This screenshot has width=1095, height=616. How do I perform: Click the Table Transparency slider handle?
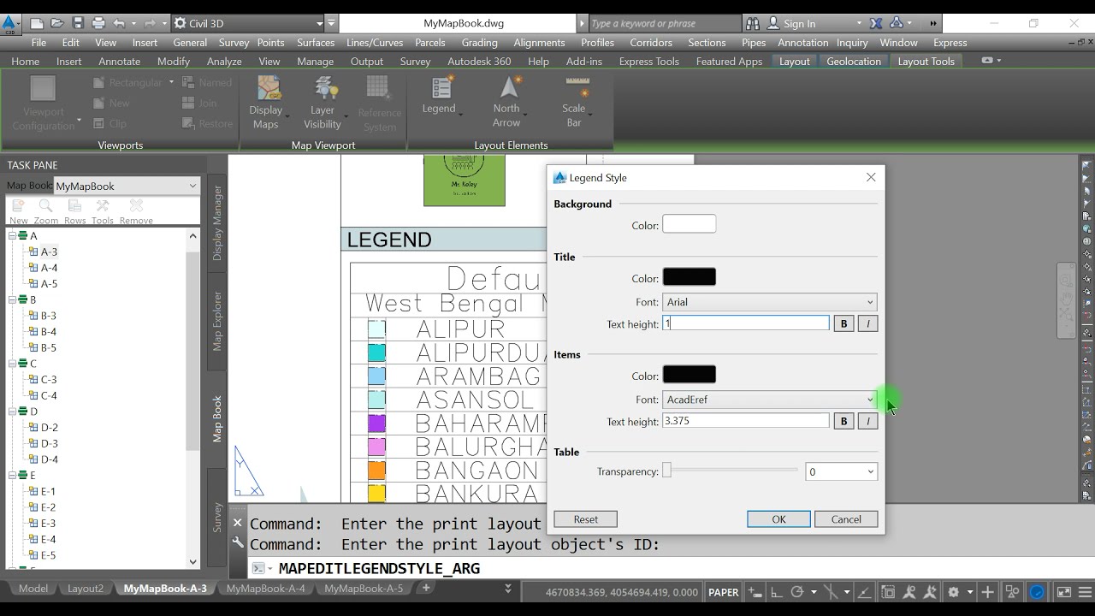coord(666,471)
